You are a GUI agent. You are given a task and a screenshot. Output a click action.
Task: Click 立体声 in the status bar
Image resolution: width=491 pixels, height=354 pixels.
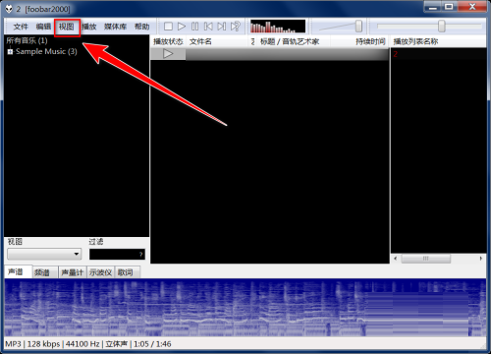pyautogui.click(x=116, y=344)
